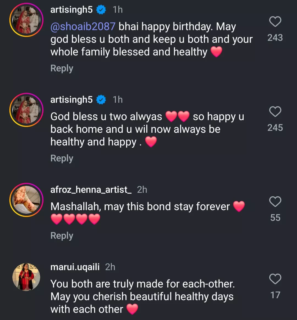Open the 55 likes count
The width and height of the screenshot is (297, 320).
point(275,218)
